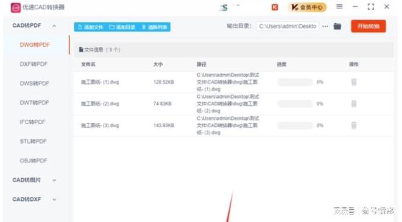402x222 pixels.
Task: Click size value 74.83KB
Action: click(163, 104)
